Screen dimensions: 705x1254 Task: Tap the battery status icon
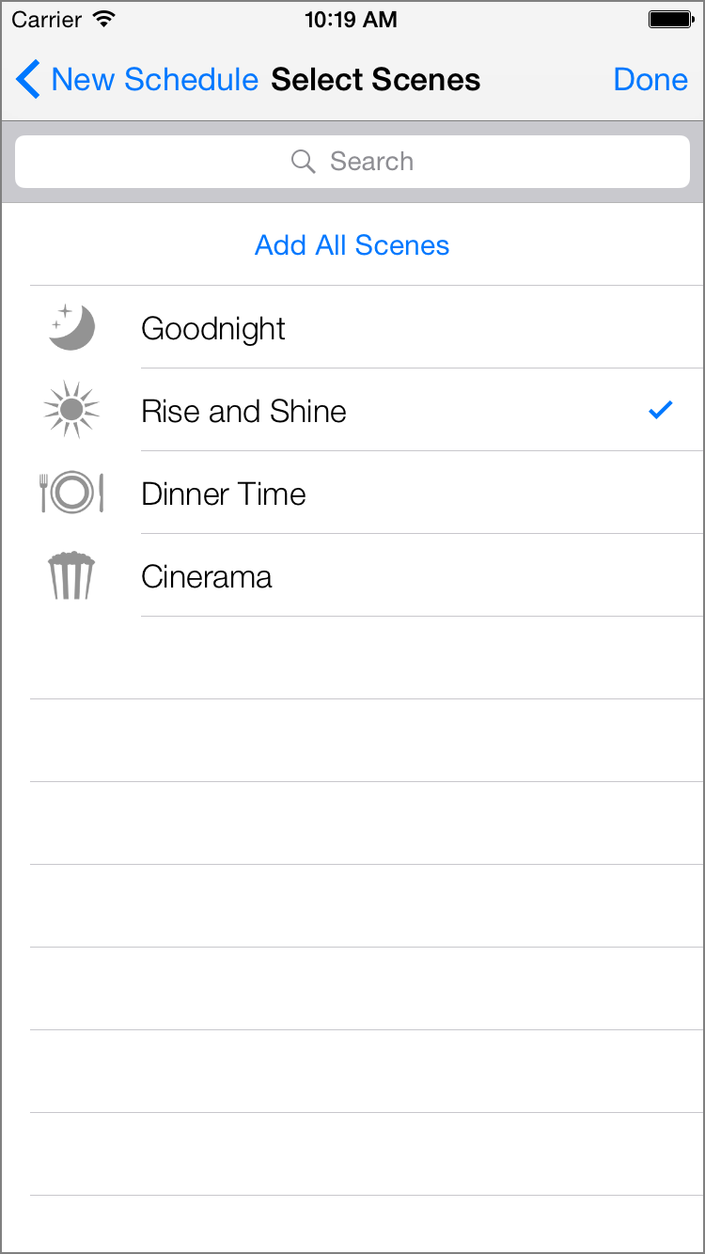pos(670,20)
